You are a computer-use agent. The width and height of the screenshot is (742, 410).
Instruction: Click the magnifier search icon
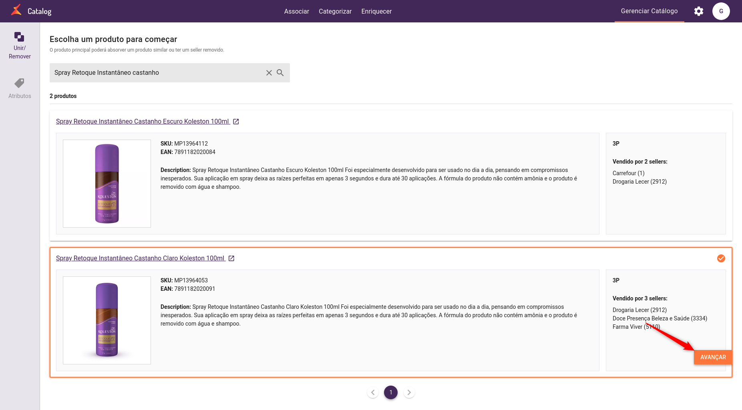(x=280, y=73)
